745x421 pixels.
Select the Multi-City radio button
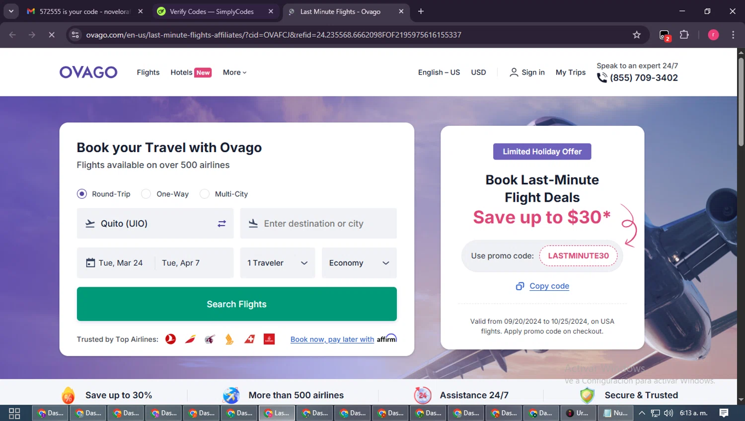[x=205, y=194]
